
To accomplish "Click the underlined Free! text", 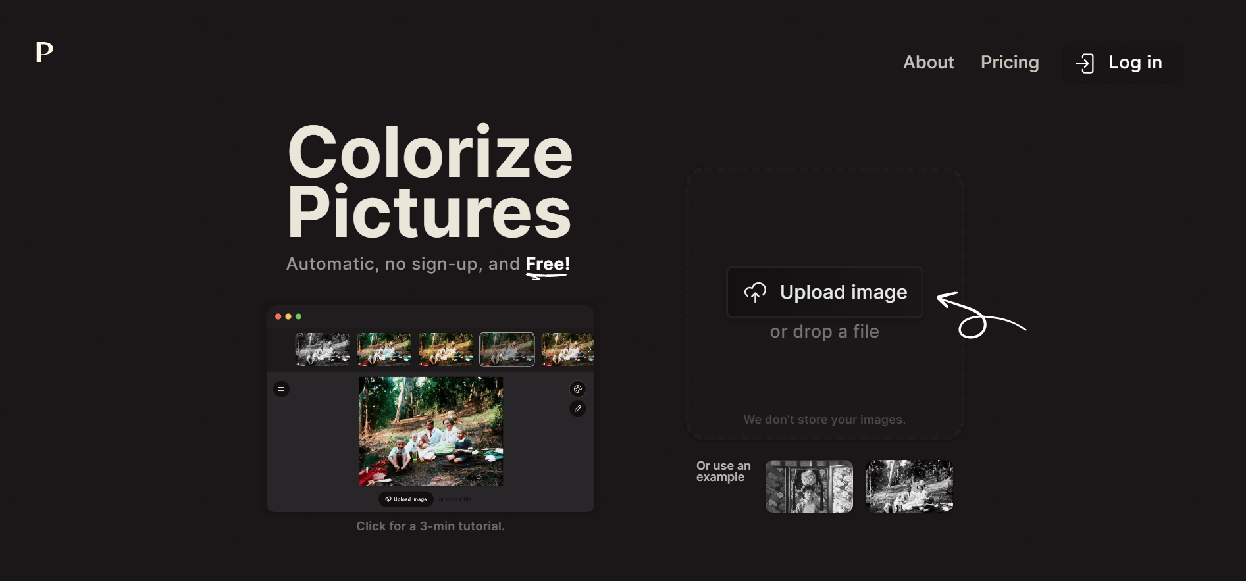I will [x=548, y=265].
